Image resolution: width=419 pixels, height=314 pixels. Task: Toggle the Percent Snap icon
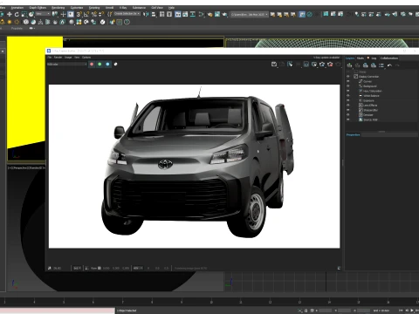(x=93, y=14)
